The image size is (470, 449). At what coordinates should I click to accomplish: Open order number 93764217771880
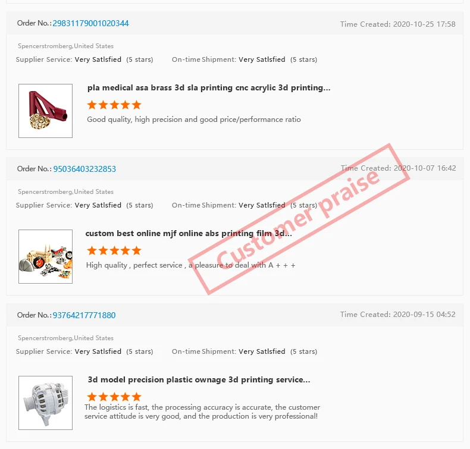coord(84,315)
